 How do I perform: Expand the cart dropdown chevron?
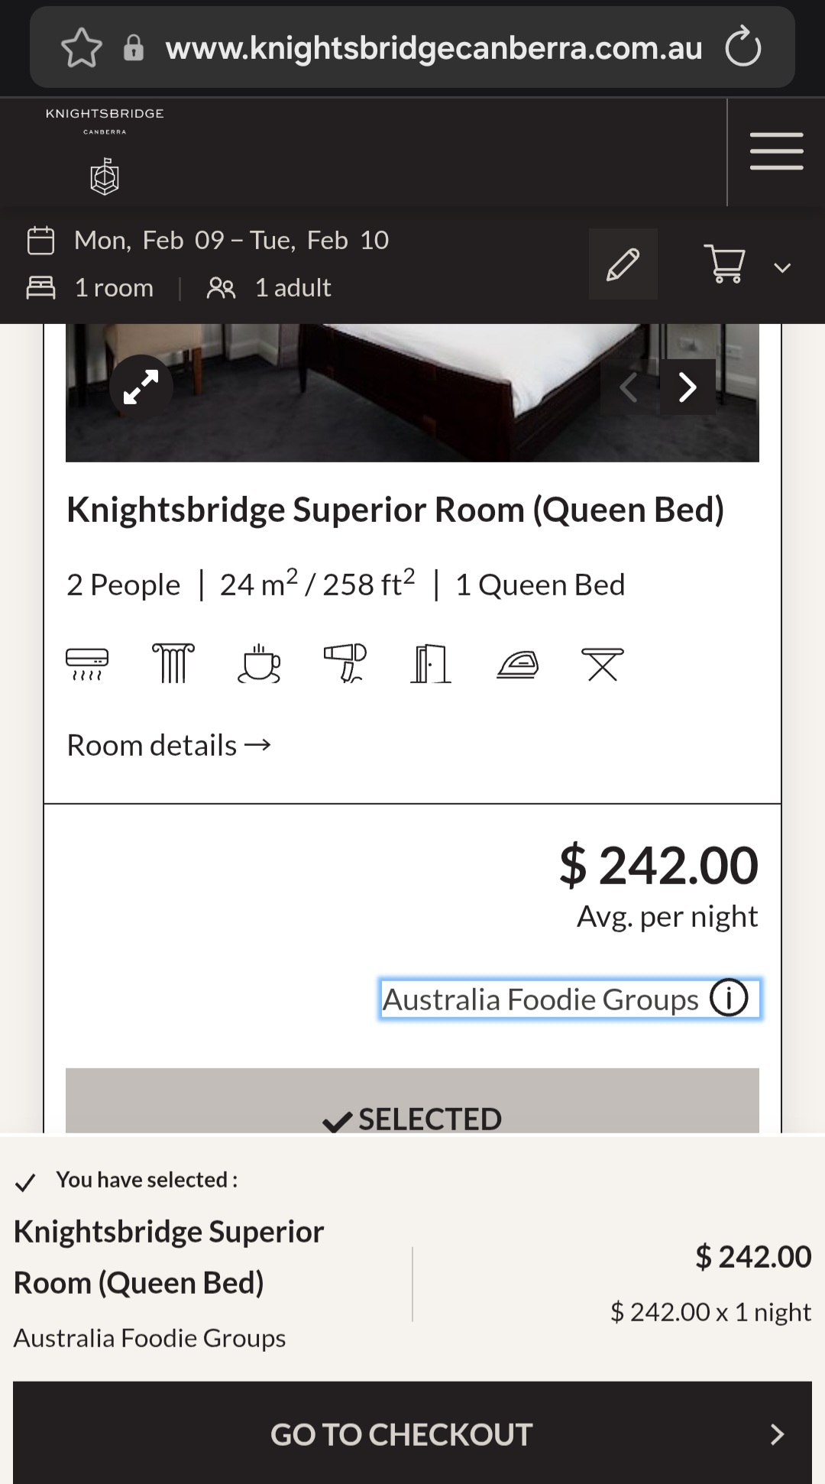pyautogui.click(x=782, y=267)
